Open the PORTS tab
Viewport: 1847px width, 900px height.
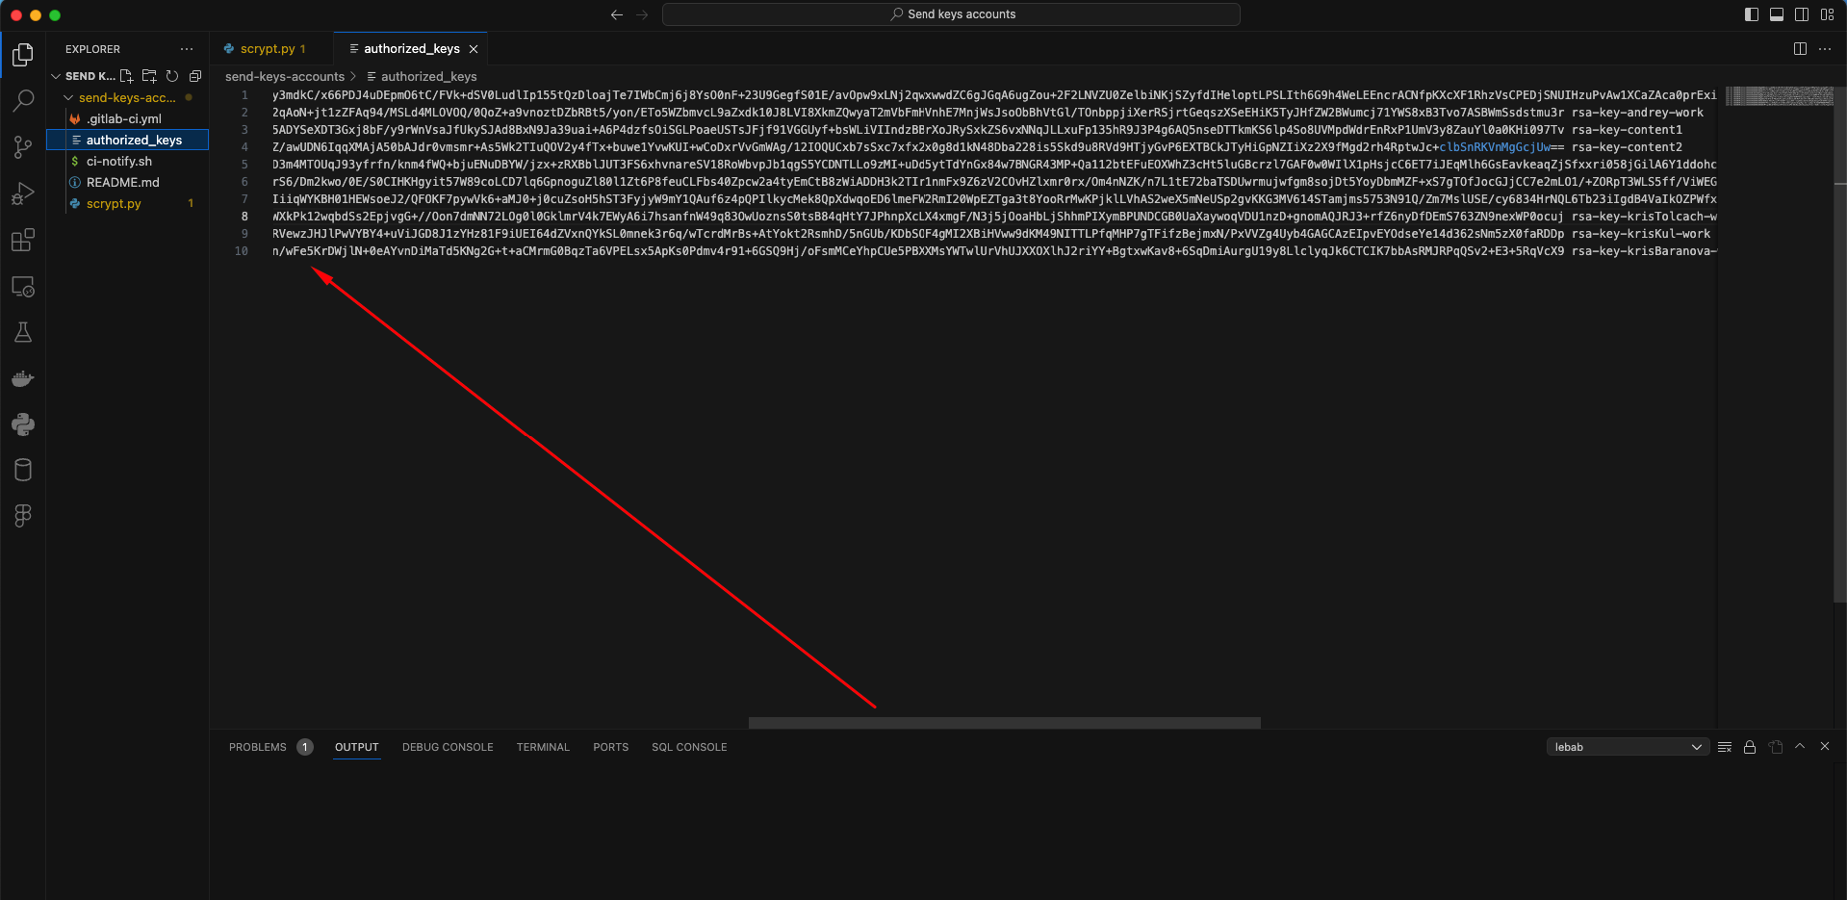610,747
